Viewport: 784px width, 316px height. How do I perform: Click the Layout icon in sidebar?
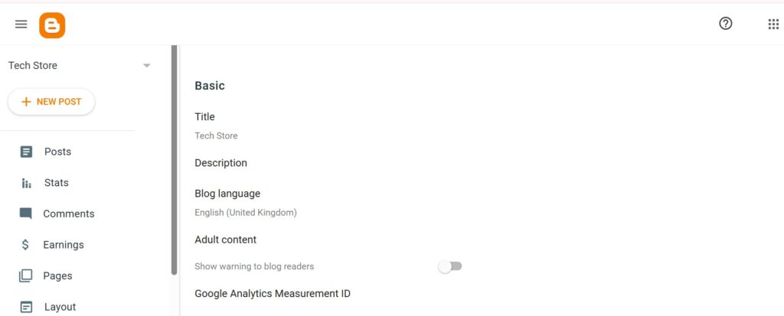click(x=26, y=307)
